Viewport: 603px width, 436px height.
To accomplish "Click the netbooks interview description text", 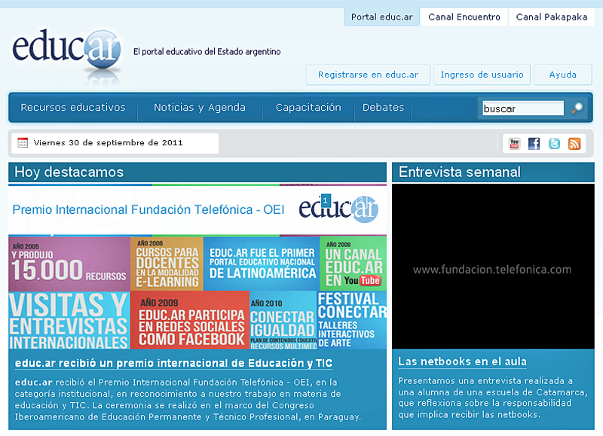I will point(493,398).
